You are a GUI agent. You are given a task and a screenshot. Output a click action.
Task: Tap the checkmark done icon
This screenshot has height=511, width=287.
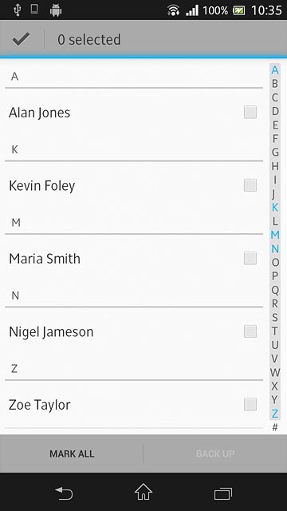coord(22,39)
